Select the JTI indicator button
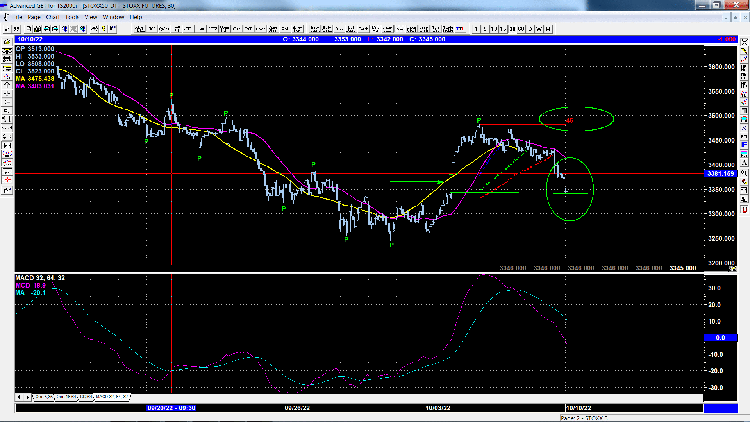 coord(188,29)
